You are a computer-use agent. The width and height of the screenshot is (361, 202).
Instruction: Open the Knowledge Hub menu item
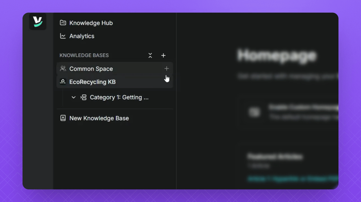[91, 23]
